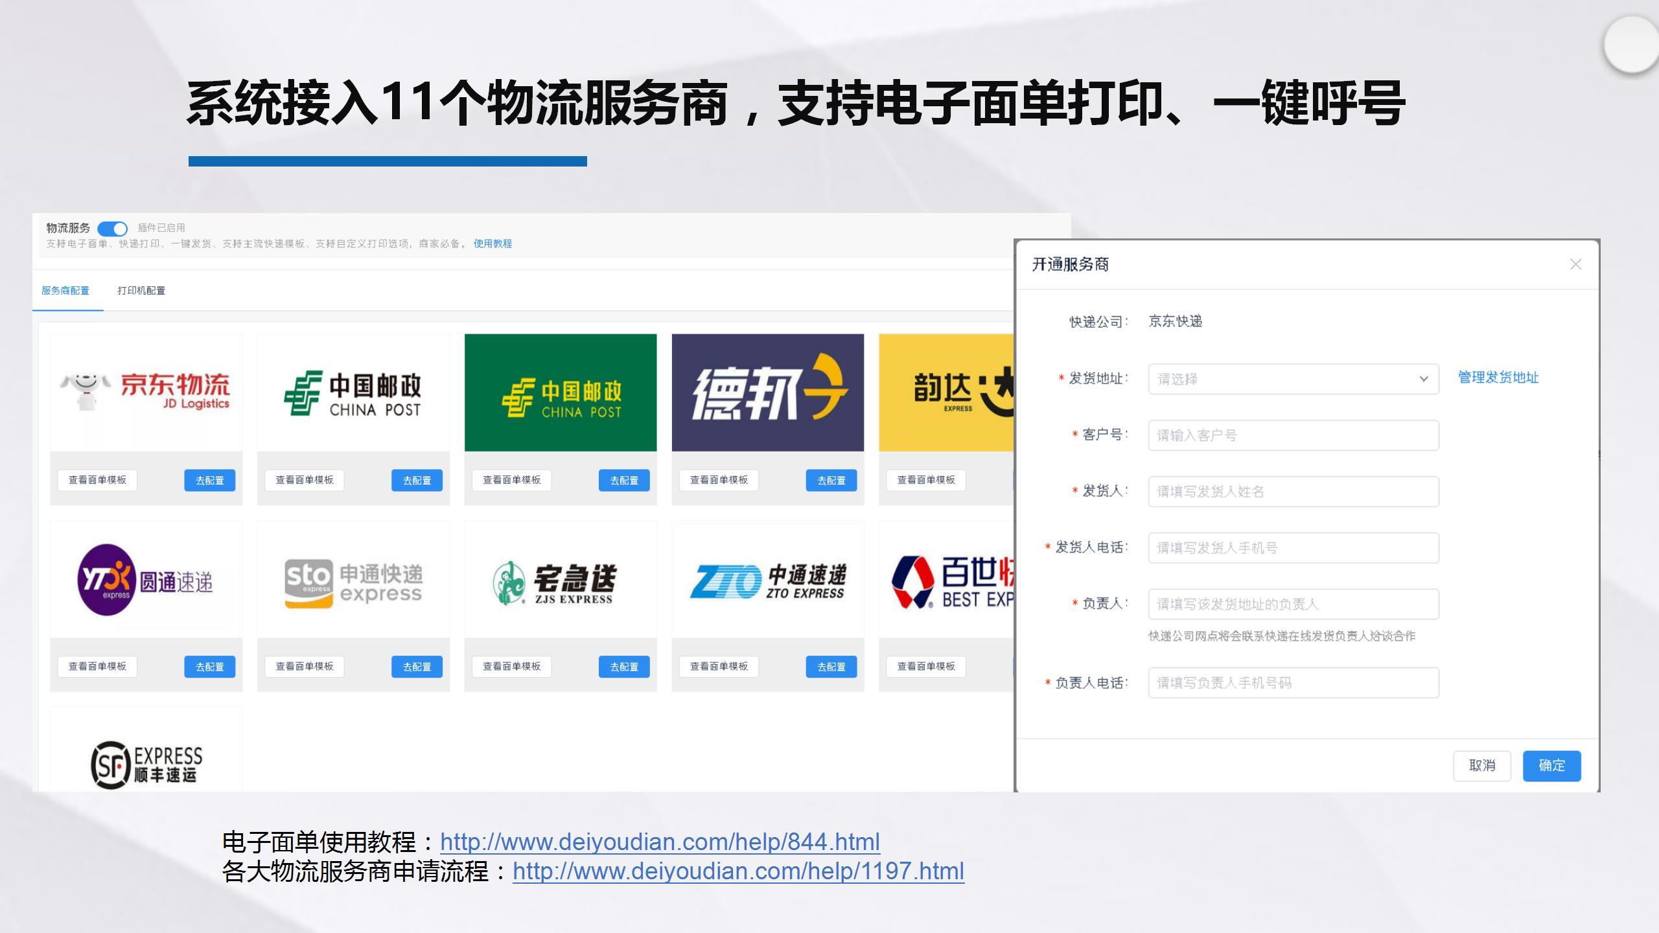Screen dimensions: 1659x933
Task: Click the 韵达 Express logo card
Action: (947, 393)
